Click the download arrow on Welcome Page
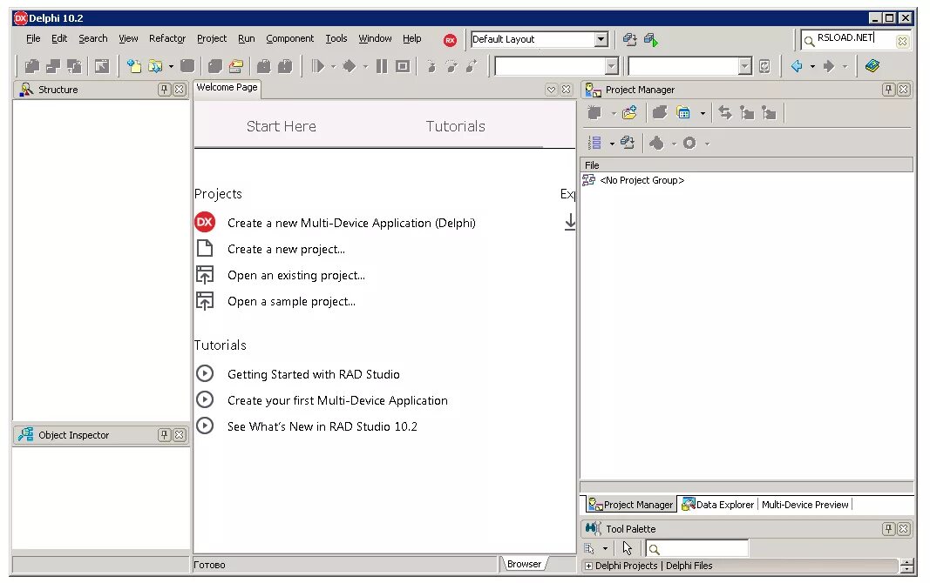This screenshot has height=583, width=930. click(570, 223)
